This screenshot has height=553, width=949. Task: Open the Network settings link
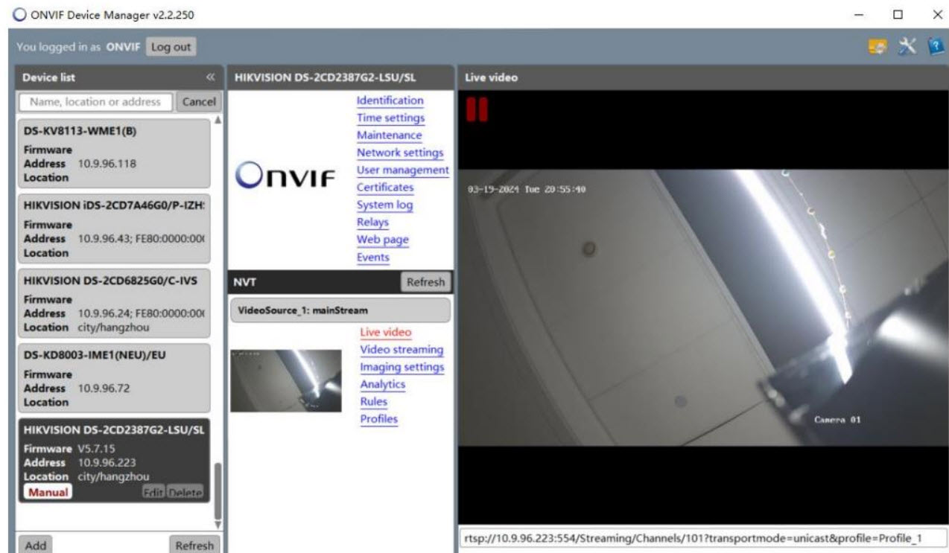point(400,153)
